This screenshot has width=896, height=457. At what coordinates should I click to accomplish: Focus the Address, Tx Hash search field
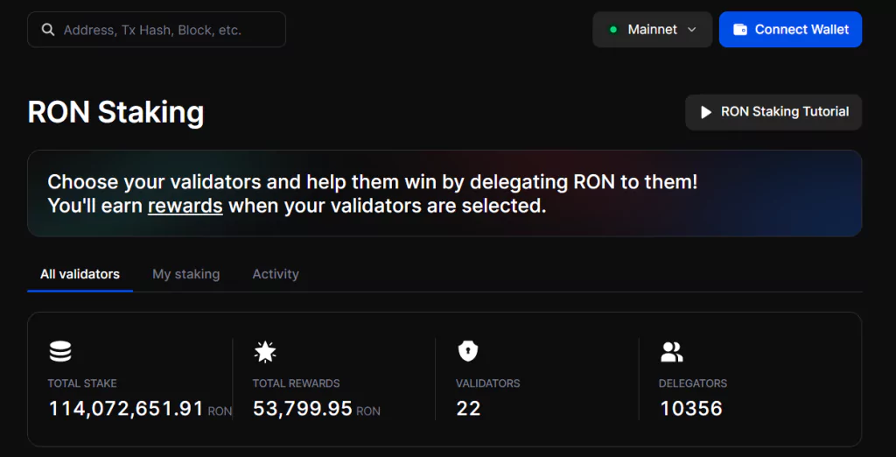(157, 30)
